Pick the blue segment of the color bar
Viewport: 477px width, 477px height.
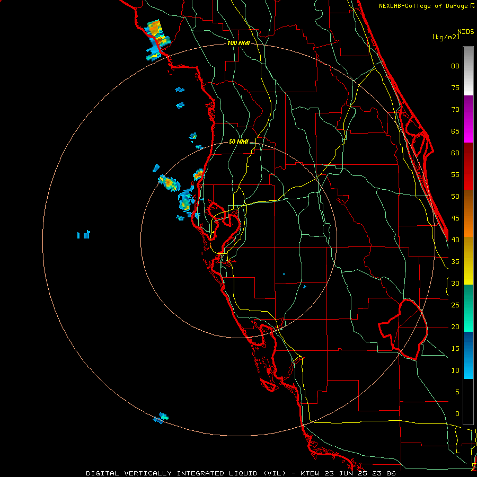tap(468, 355)
